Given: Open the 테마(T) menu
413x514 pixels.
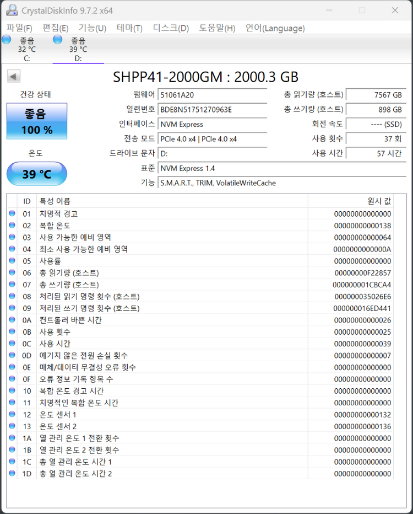Looking at the screenshot, I should (x=129, y=28).
